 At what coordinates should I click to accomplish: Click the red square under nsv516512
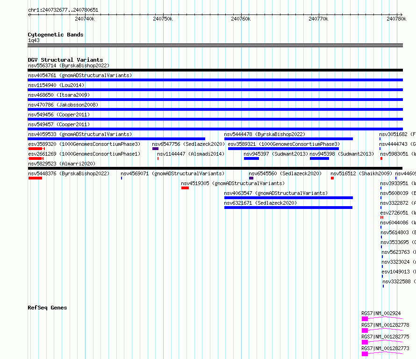[332, 178]
